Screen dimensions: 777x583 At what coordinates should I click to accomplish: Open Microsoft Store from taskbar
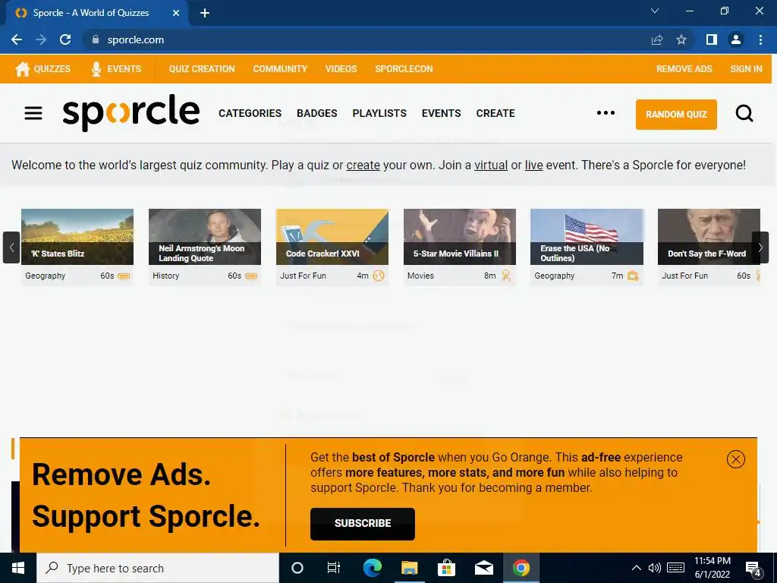point(446,568)
